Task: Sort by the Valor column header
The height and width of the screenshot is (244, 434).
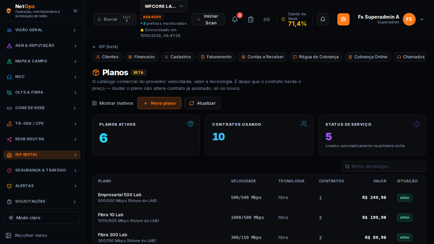Action: [380, 181]
